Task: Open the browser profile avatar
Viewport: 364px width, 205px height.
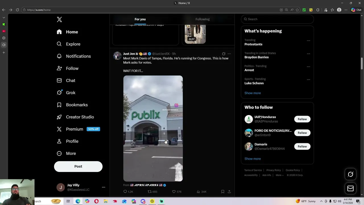Action: [x=339, y=10]
